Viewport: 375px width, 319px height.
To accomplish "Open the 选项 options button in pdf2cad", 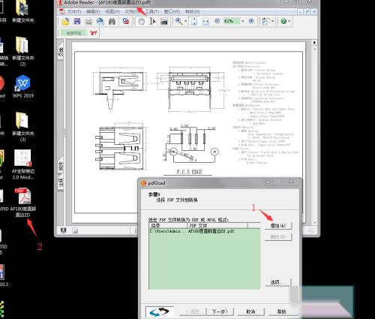I will (x=278, y=282).
